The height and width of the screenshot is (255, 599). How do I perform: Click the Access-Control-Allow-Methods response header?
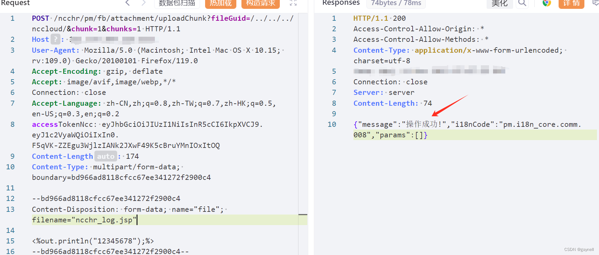click(421, 39)
